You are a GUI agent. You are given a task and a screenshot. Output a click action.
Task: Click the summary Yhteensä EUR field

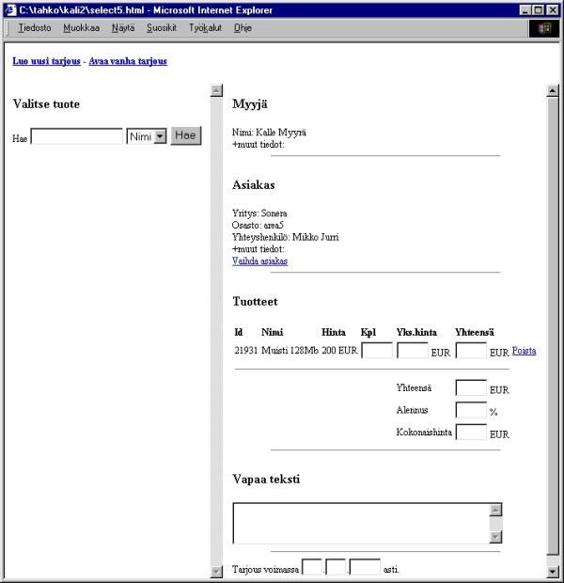click(x=471, y=387)
